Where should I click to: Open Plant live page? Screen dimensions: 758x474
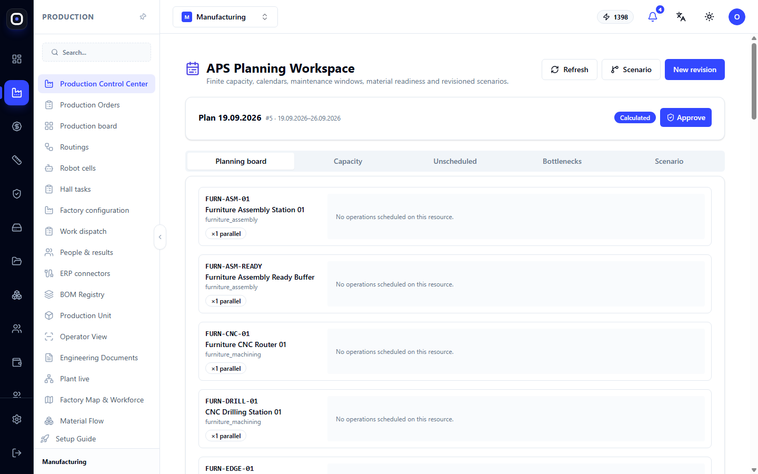coord(96,379)
